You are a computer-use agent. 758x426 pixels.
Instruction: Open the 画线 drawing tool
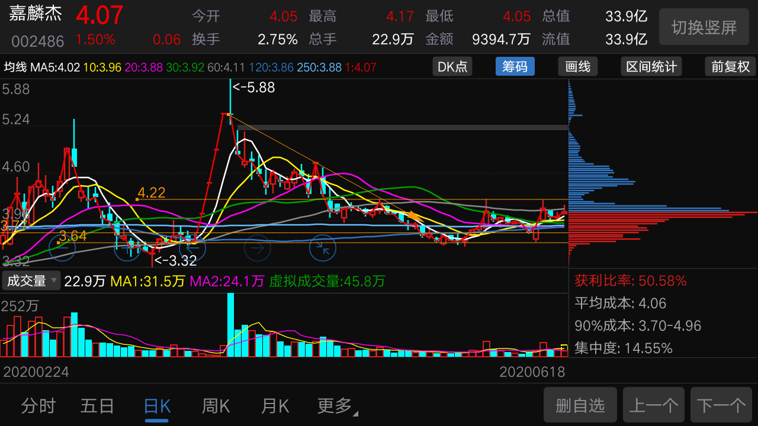click(x=578, y=67)
